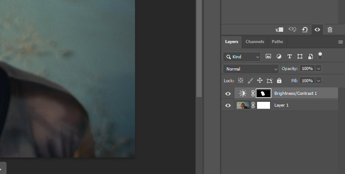The image size is (345, 174).
Task: Clip adjustment to layer below icon
Action: [x=279, y=30]
